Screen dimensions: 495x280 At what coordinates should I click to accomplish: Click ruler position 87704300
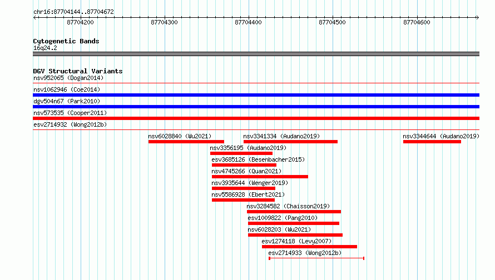164,22
